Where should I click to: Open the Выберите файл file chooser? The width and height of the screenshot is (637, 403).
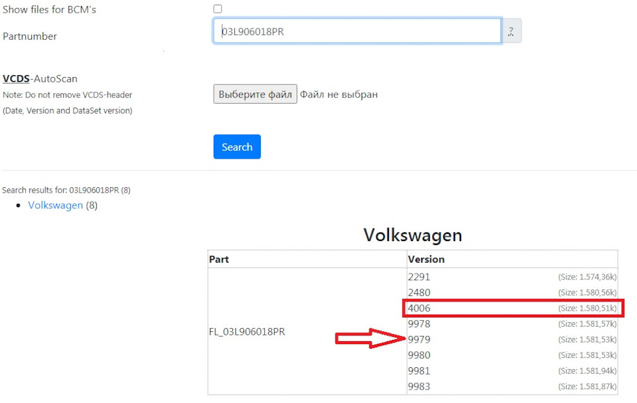(255, 94)
